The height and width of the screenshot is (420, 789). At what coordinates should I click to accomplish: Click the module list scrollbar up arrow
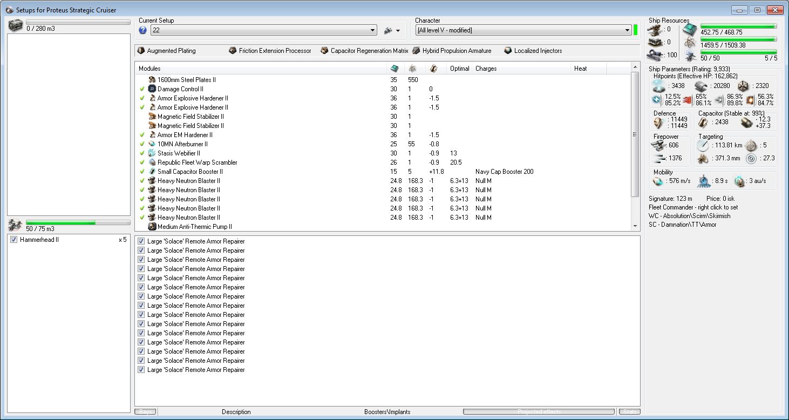tap(635, 66)
